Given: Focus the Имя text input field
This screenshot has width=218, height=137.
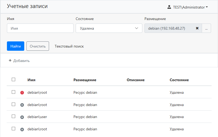Looking at the screenshot, I should click(x=40, y=28).
